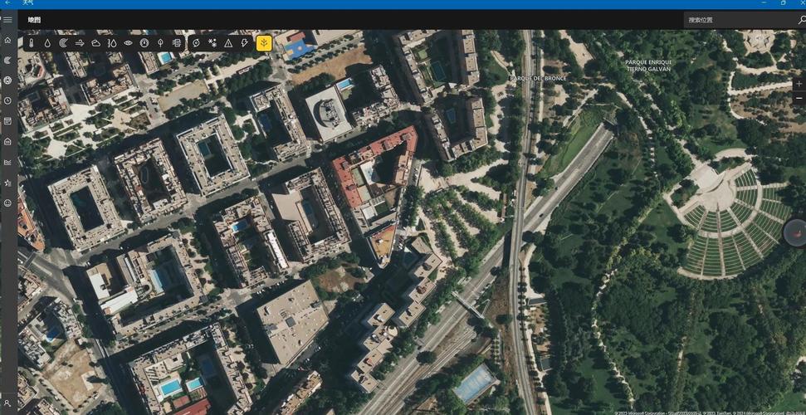
Task: Select the radar swirl map layer
Action: click(x=63, y=43)
